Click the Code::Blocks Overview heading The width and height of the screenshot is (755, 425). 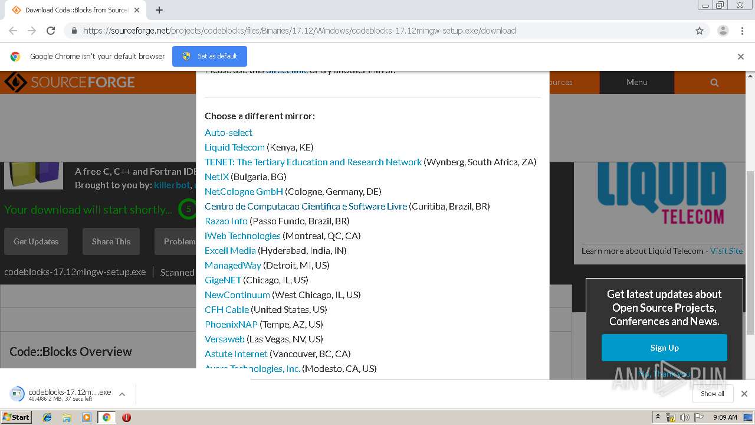(x=71, y=351)
